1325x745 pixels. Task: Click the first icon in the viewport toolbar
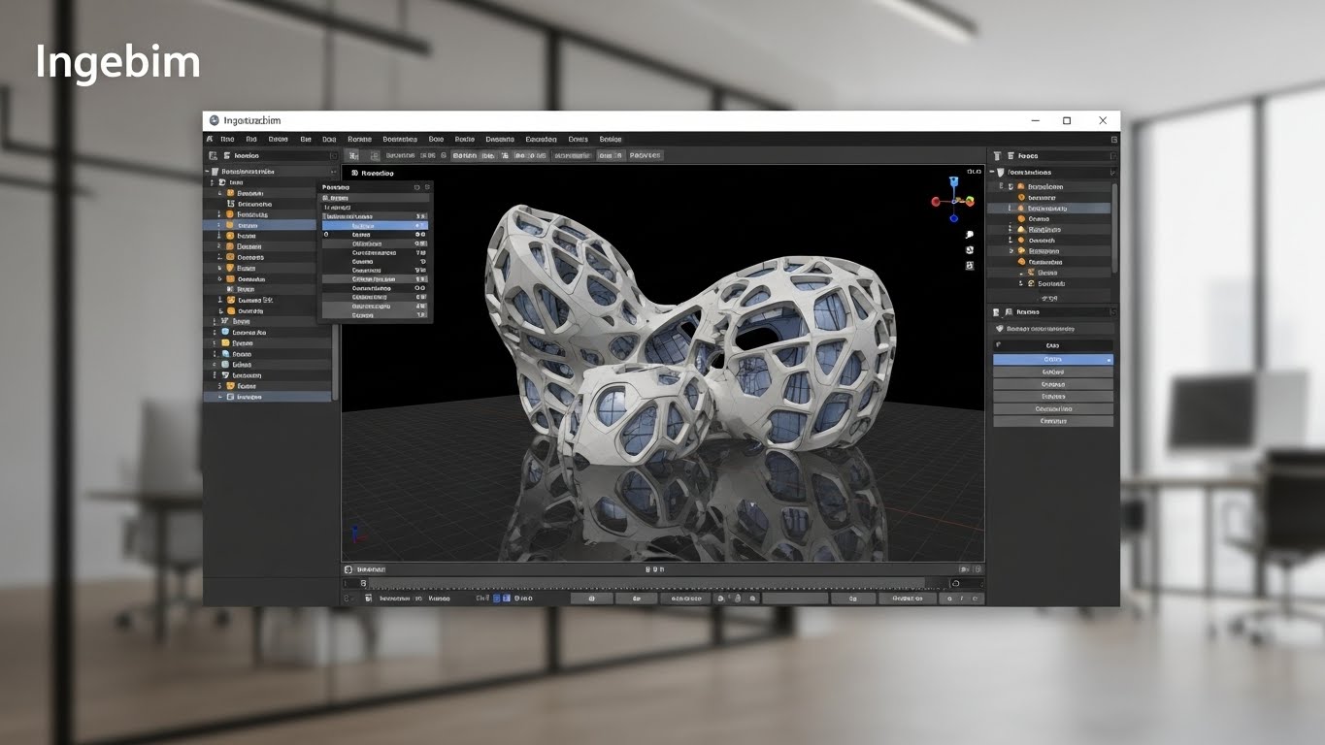tap(353, 155)
